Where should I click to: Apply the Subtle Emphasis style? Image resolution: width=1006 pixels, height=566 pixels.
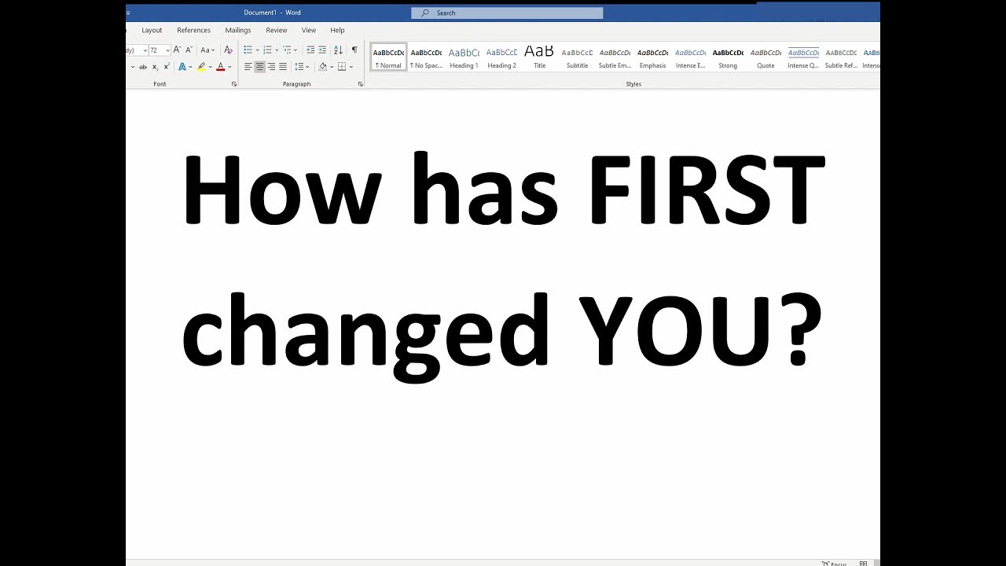tap(615, 57)
